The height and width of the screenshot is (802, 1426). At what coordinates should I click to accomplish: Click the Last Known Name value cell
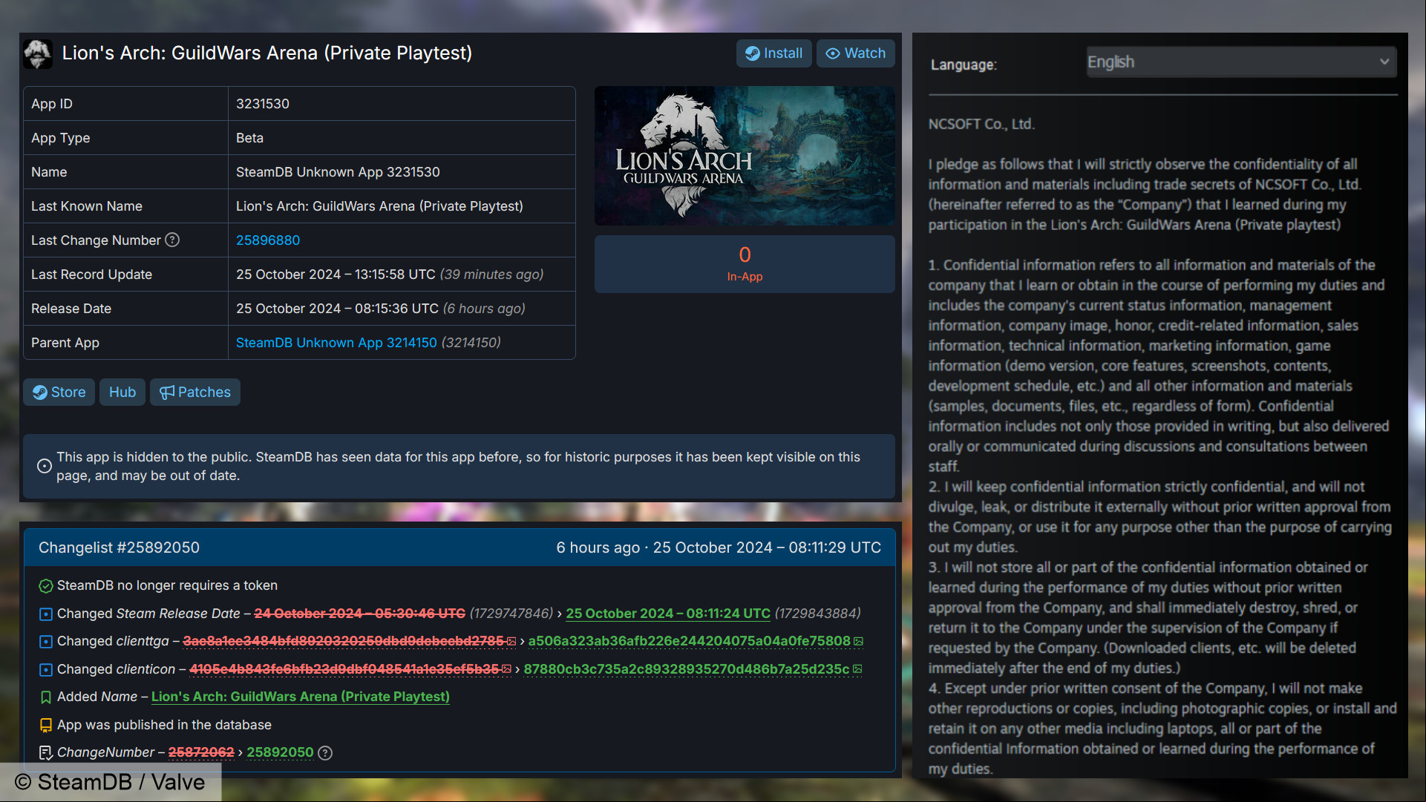[x=402, y=206]
